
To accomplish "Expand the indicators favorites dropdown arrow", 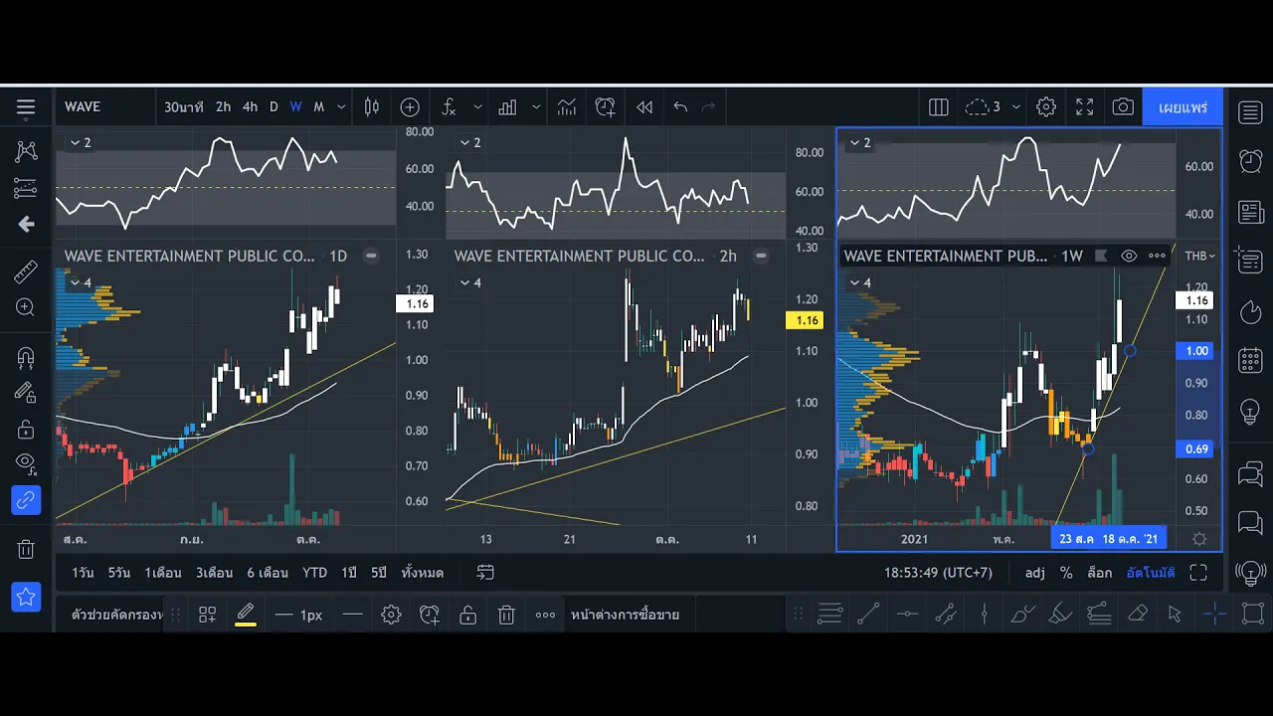I will click(477, 107).
